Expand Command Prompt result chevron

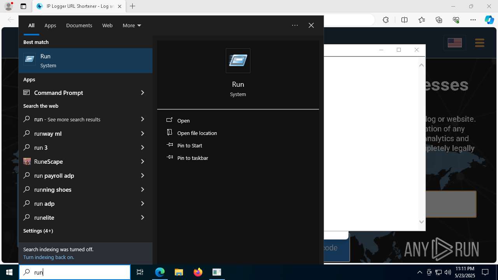[x=142, y=93]
